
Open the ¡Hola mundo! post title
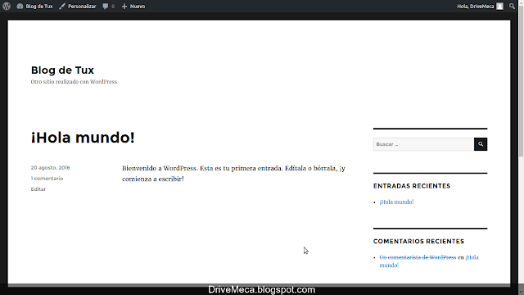83,138
